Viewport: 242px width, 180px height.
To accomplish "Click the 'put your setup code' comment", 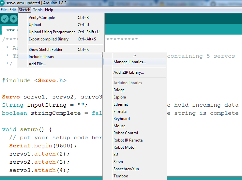I will click(x=56, y=138).
